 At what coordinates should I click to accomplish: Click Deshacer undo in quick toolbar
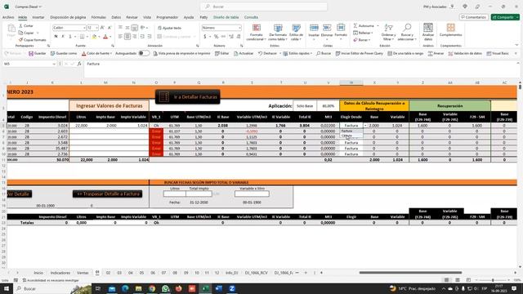(267, 53)
